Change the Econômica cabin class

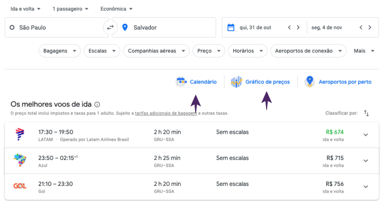pos(116,9)
